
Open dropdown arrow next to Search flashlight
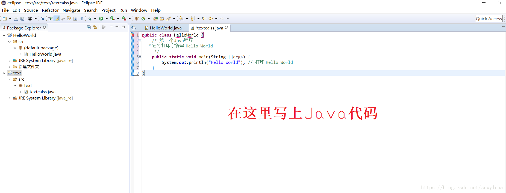174,19
